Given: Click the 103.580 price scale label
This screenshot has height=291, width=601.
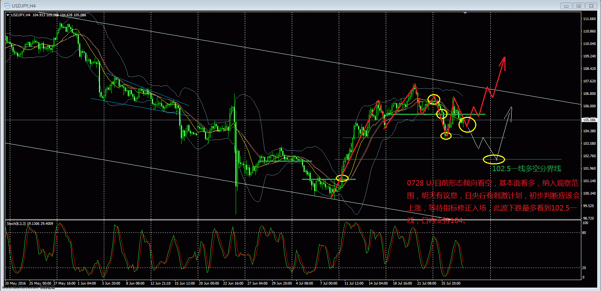Looking at the screenshot, I should point(589,144).
